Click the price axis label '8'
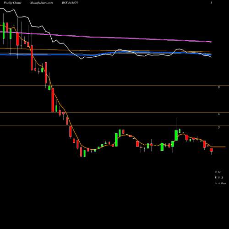The width and height of the screenshot is (229, 229). pos(219,87)
